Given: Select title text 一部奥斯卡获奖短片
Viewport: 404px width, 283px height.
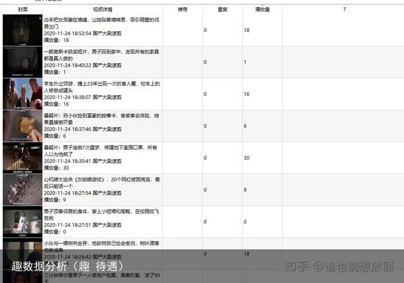Looking at the screenshot, I should tap(66, 52).
